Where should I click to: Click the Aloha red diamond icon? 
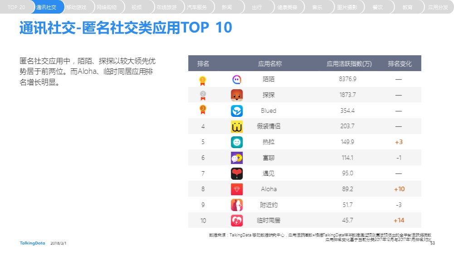[x=237, y=189]
